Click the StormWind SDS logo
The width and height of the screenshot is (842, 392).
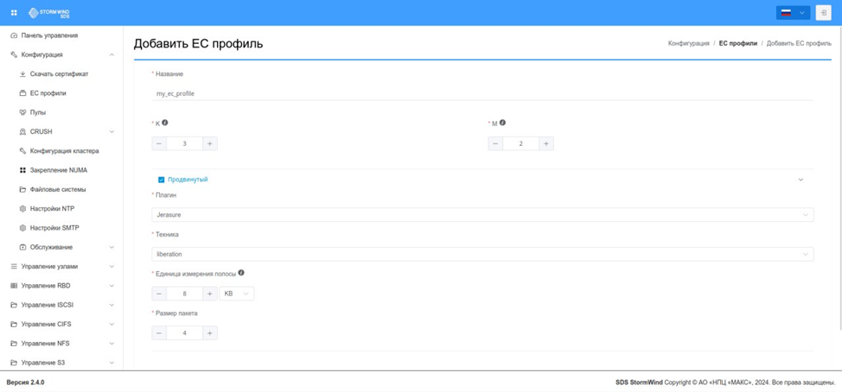[49, 12]
